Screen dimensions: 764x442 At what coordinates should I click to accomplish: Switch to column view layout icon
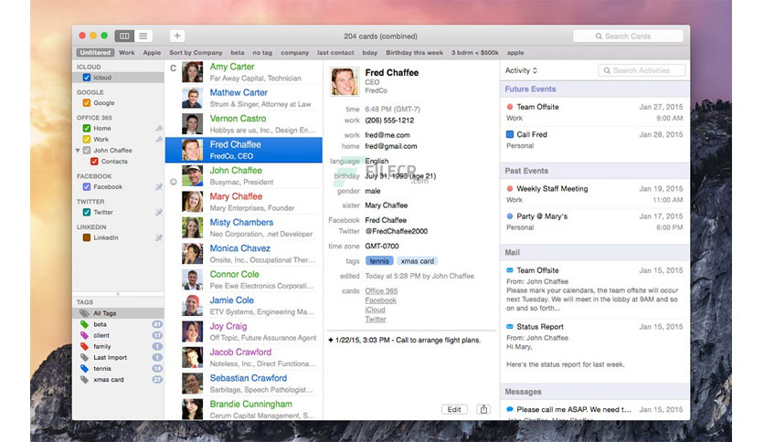click(x=124, y=36)
